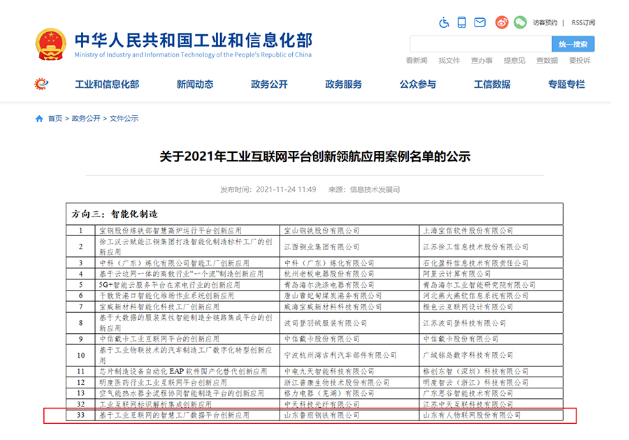This screenshot has width=629, height=440.
Task: Open the mobile version phone icon
Action: [462, 22]
